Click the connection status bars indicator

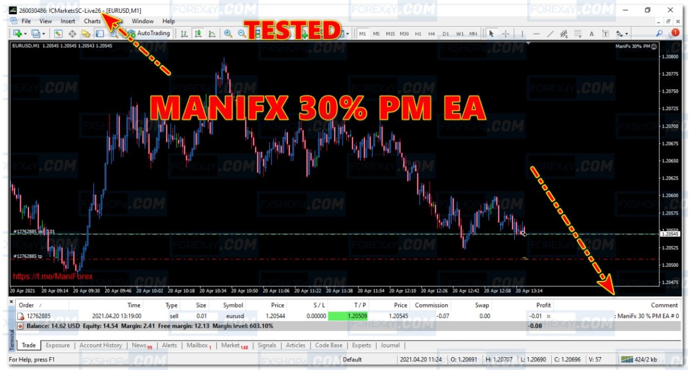(x=628, y=359)
